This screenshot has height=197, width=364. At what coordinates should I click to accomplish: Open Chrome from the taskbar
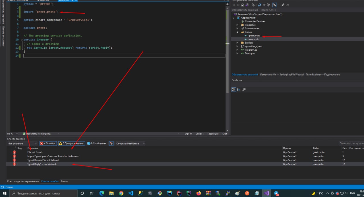[x=121, y=193]
